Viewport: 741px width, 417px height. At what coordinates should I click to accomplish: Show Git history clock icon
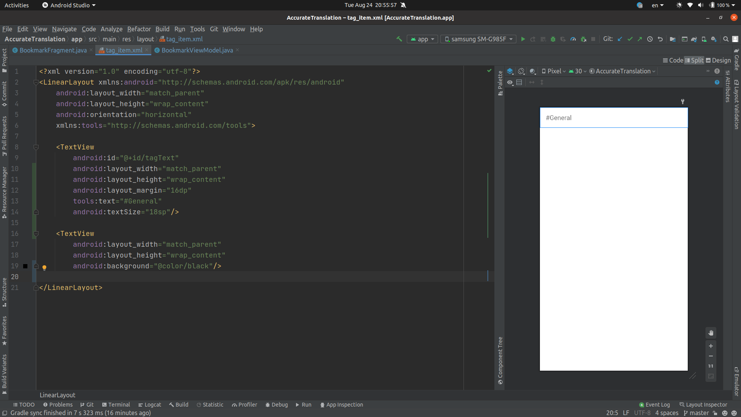(x=650, y=39)
